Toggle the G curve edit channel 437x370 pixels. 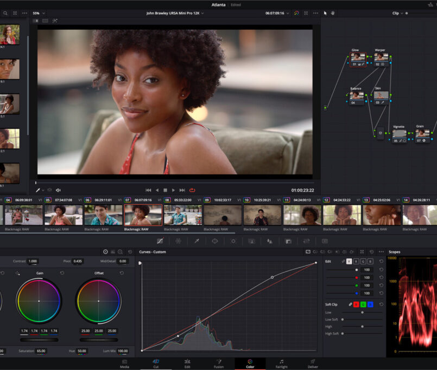click(363, 262)
